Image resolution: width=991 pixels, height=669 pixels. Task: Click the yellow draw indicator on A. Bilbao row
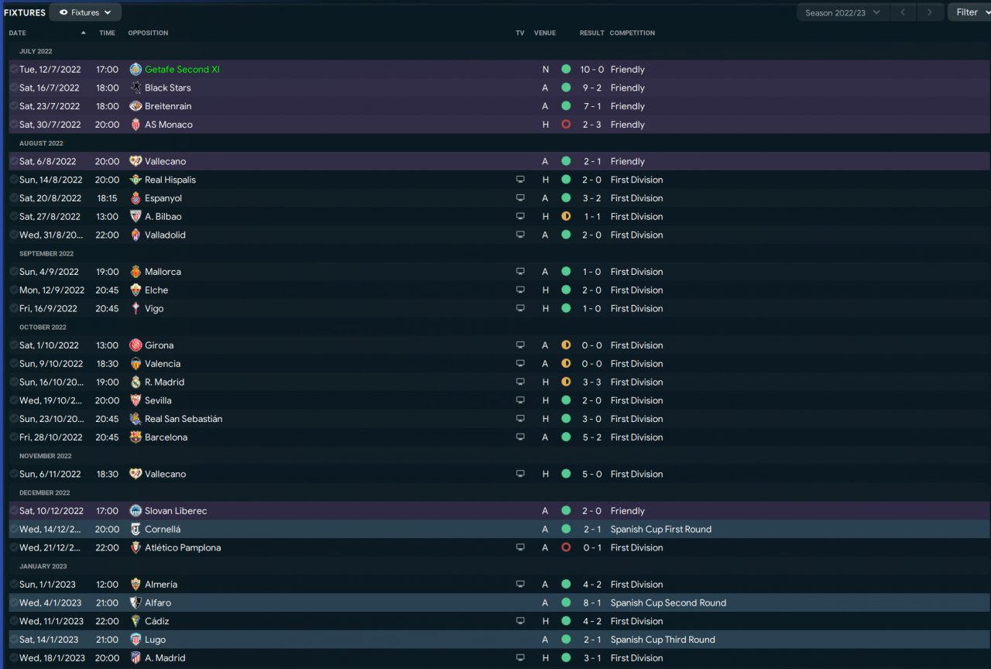pyautogui.click(x=566, y=217)
